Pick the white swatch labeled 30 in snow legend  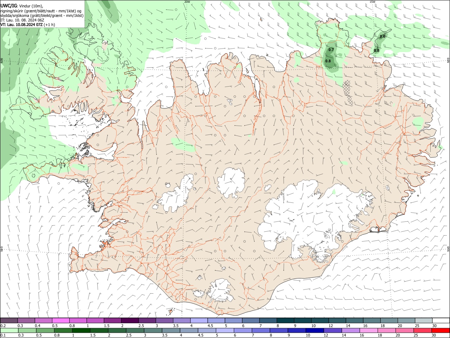click(x=441, y=320)
